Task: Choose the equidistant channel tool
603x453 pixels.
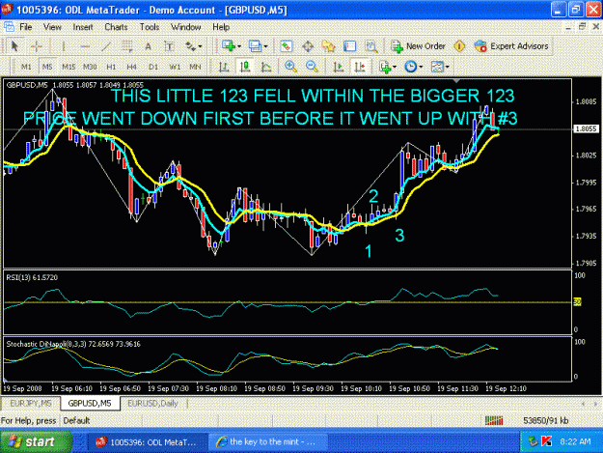Action: point(127,46)
